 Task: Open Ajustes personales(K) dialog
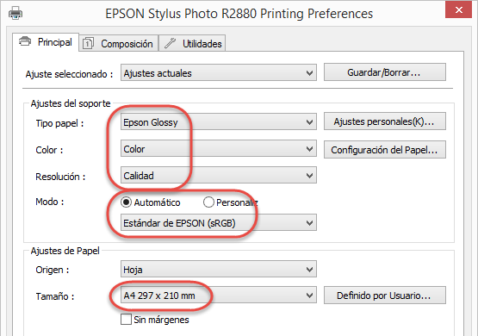click(x=385, y=121)
